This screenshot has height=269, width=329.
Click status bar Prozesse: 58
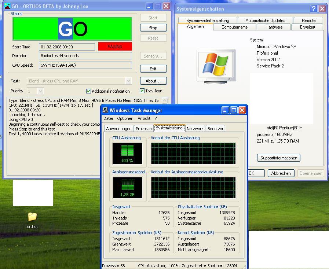pos(113,266)
